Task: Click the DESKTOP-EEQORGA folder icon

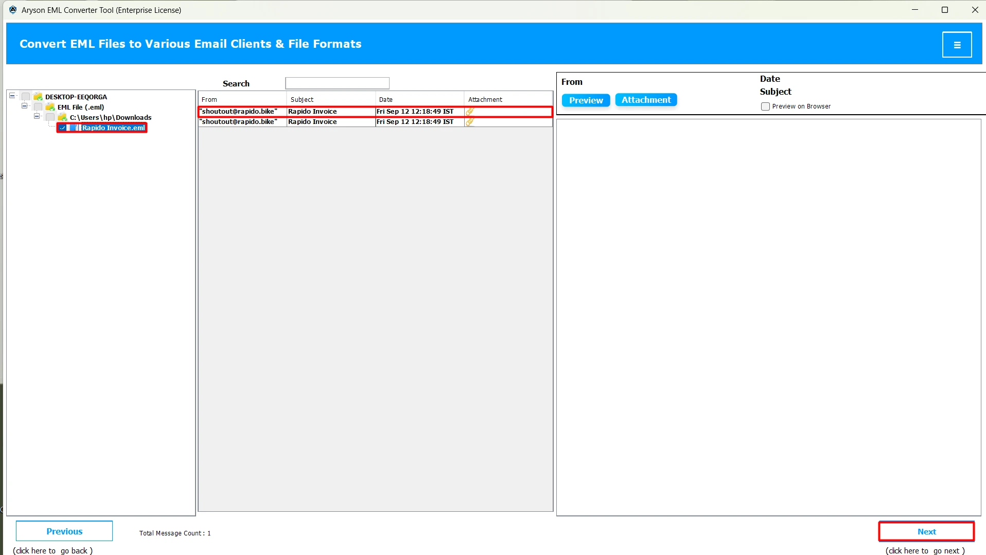Action: (39, 97)
